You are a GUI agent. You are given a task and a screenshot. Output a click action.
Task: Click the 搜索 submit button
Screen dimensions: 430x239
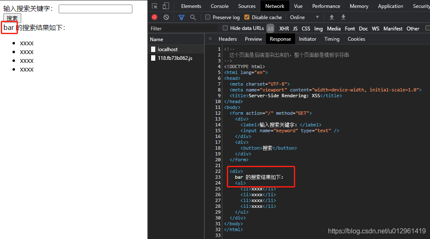click(12, 18)
